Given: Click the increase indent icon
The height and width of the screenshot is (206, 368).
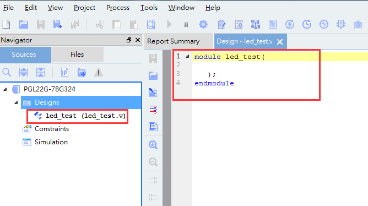Looking at the screenshot, I should 153,180.
